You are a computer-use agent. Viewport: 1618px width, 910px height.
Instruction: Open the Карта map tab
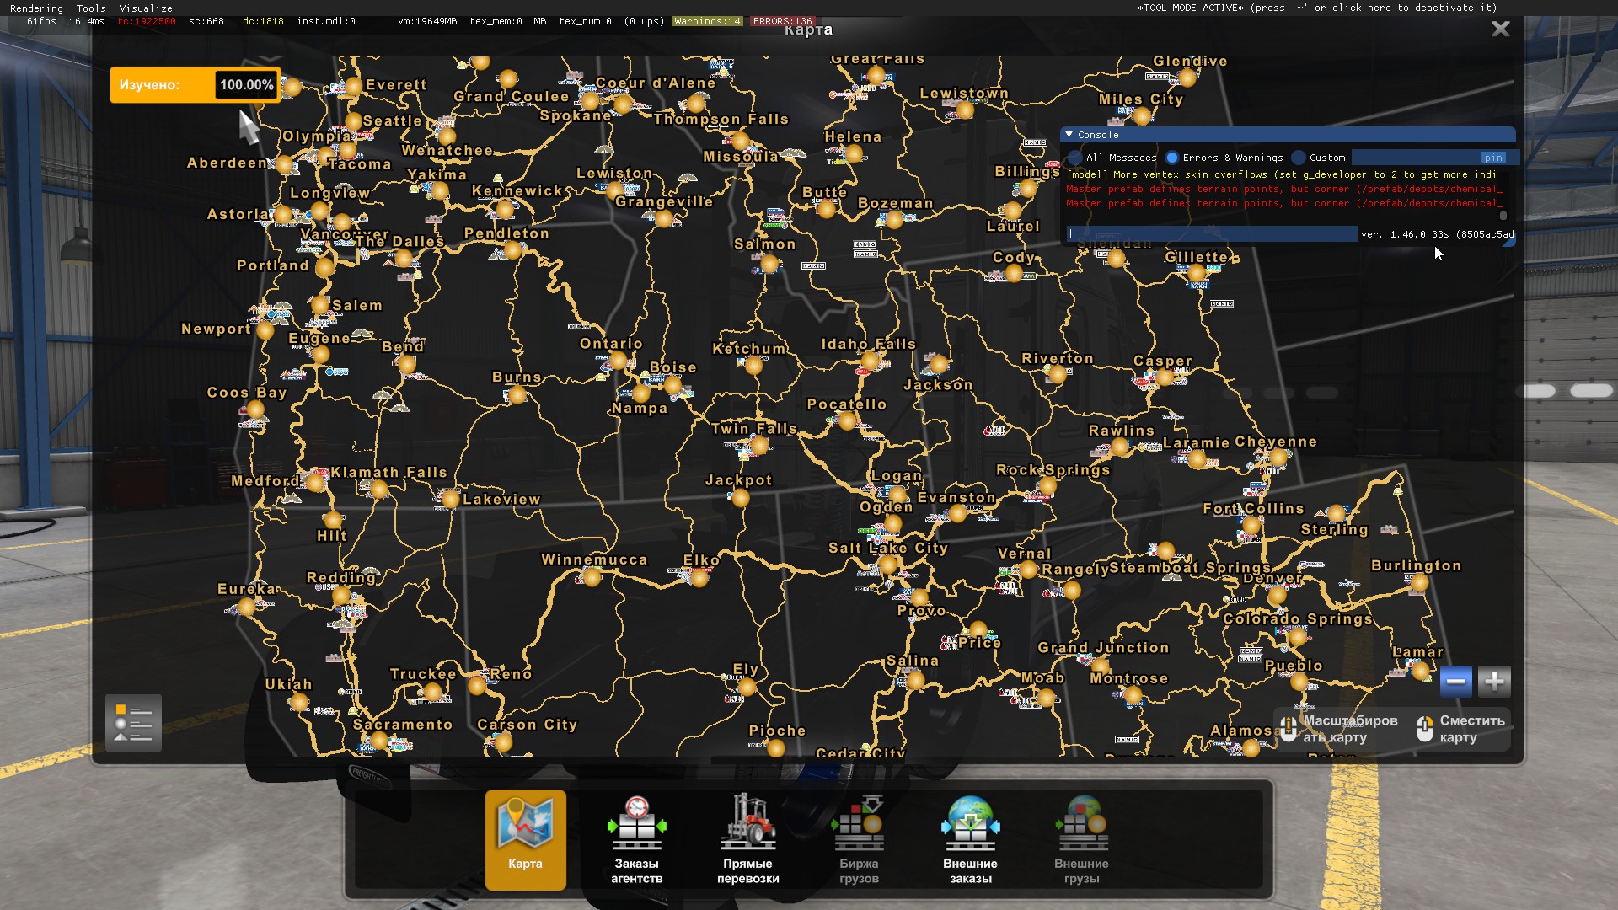click(x=525, y=839)
